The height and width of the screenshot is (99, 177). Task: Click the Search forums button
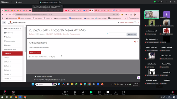pyautogui.click(x=132, y=34)
